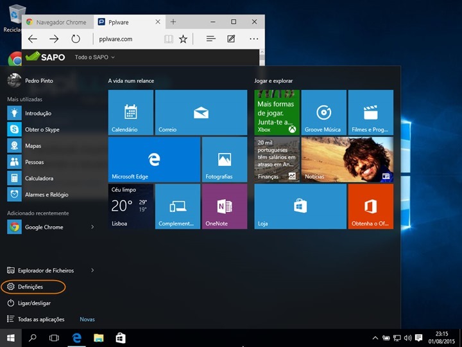Click the Chrome desktop shortcut icon
Screen dimensions: 462x347
(15, 58)
